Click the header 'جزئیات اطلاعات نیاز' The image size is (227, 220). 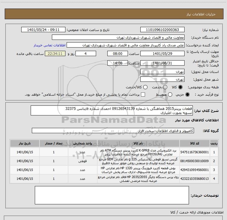pyautogui.click(x=201, y=14)
